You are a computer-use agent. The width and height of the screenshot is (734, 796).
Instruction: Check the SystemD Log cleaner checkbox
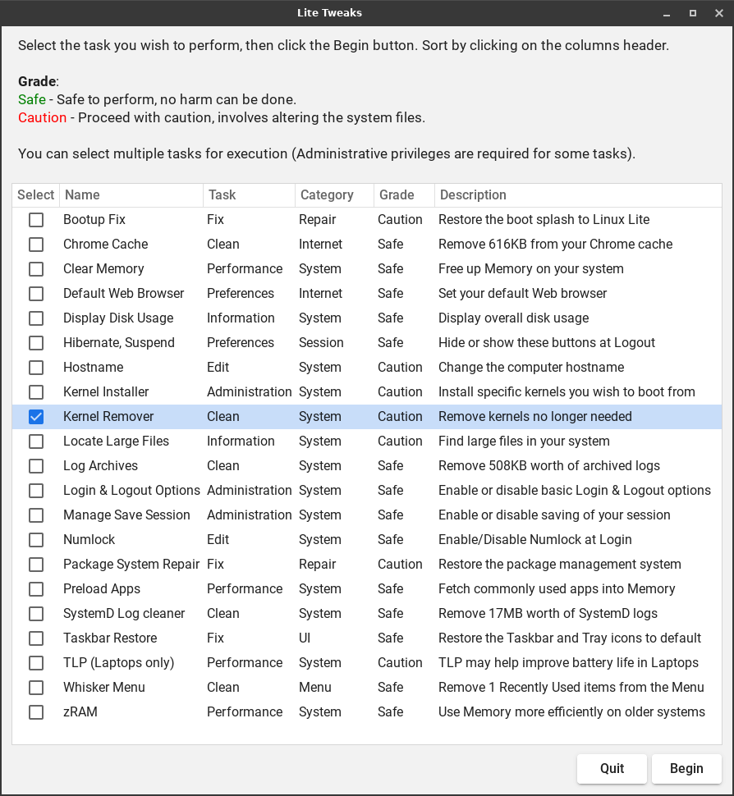[x=36, y=614]
